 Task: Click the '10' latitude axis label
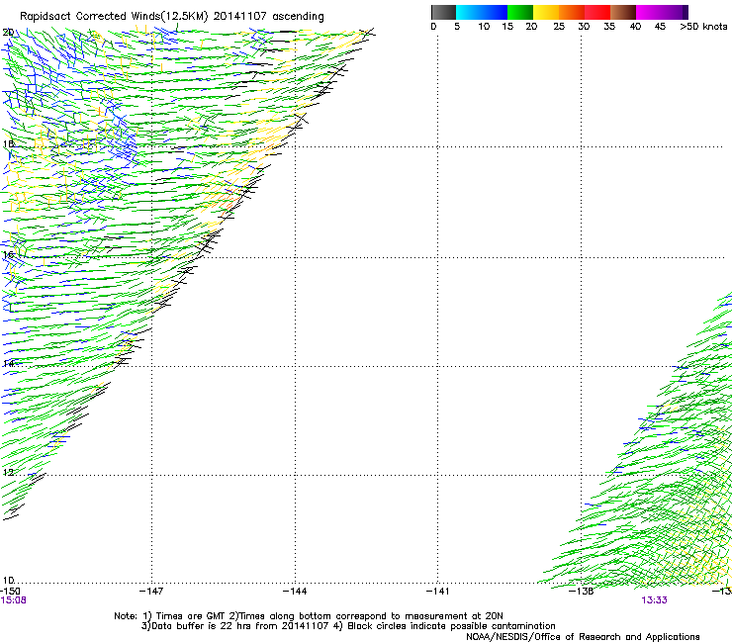(8, 581)
